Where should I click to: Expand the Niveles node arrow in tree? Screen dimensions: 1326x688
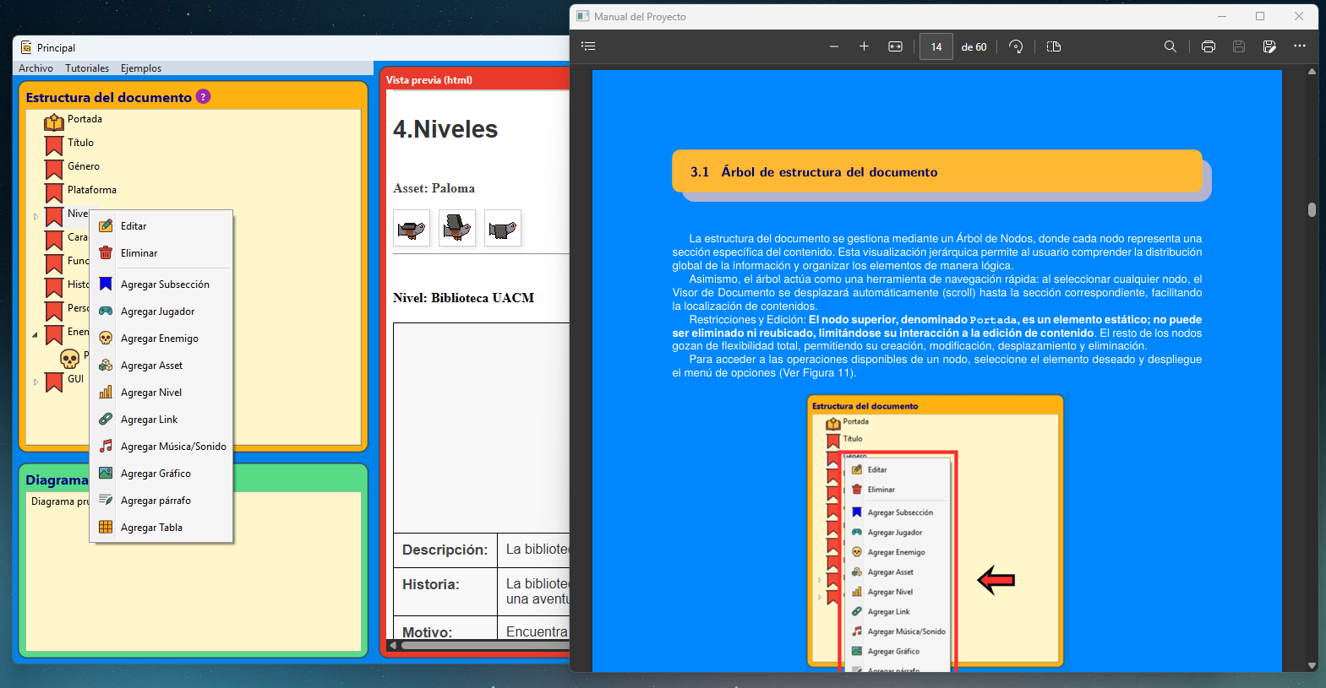pos(35,217)
